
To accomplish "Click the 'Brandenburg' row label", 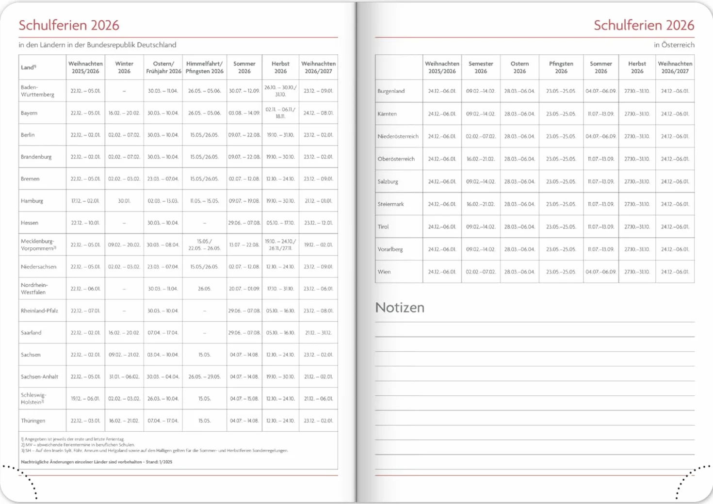I will (36, 157).
